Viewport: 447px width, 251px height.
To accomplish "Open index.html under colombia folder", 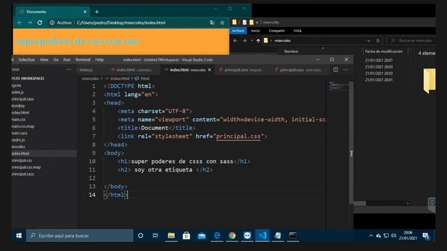I will coord(20,113).
